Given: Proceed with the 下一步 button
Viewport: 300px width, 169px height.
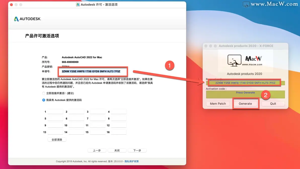Looking at the screenshot, I should tap(137, 150).
